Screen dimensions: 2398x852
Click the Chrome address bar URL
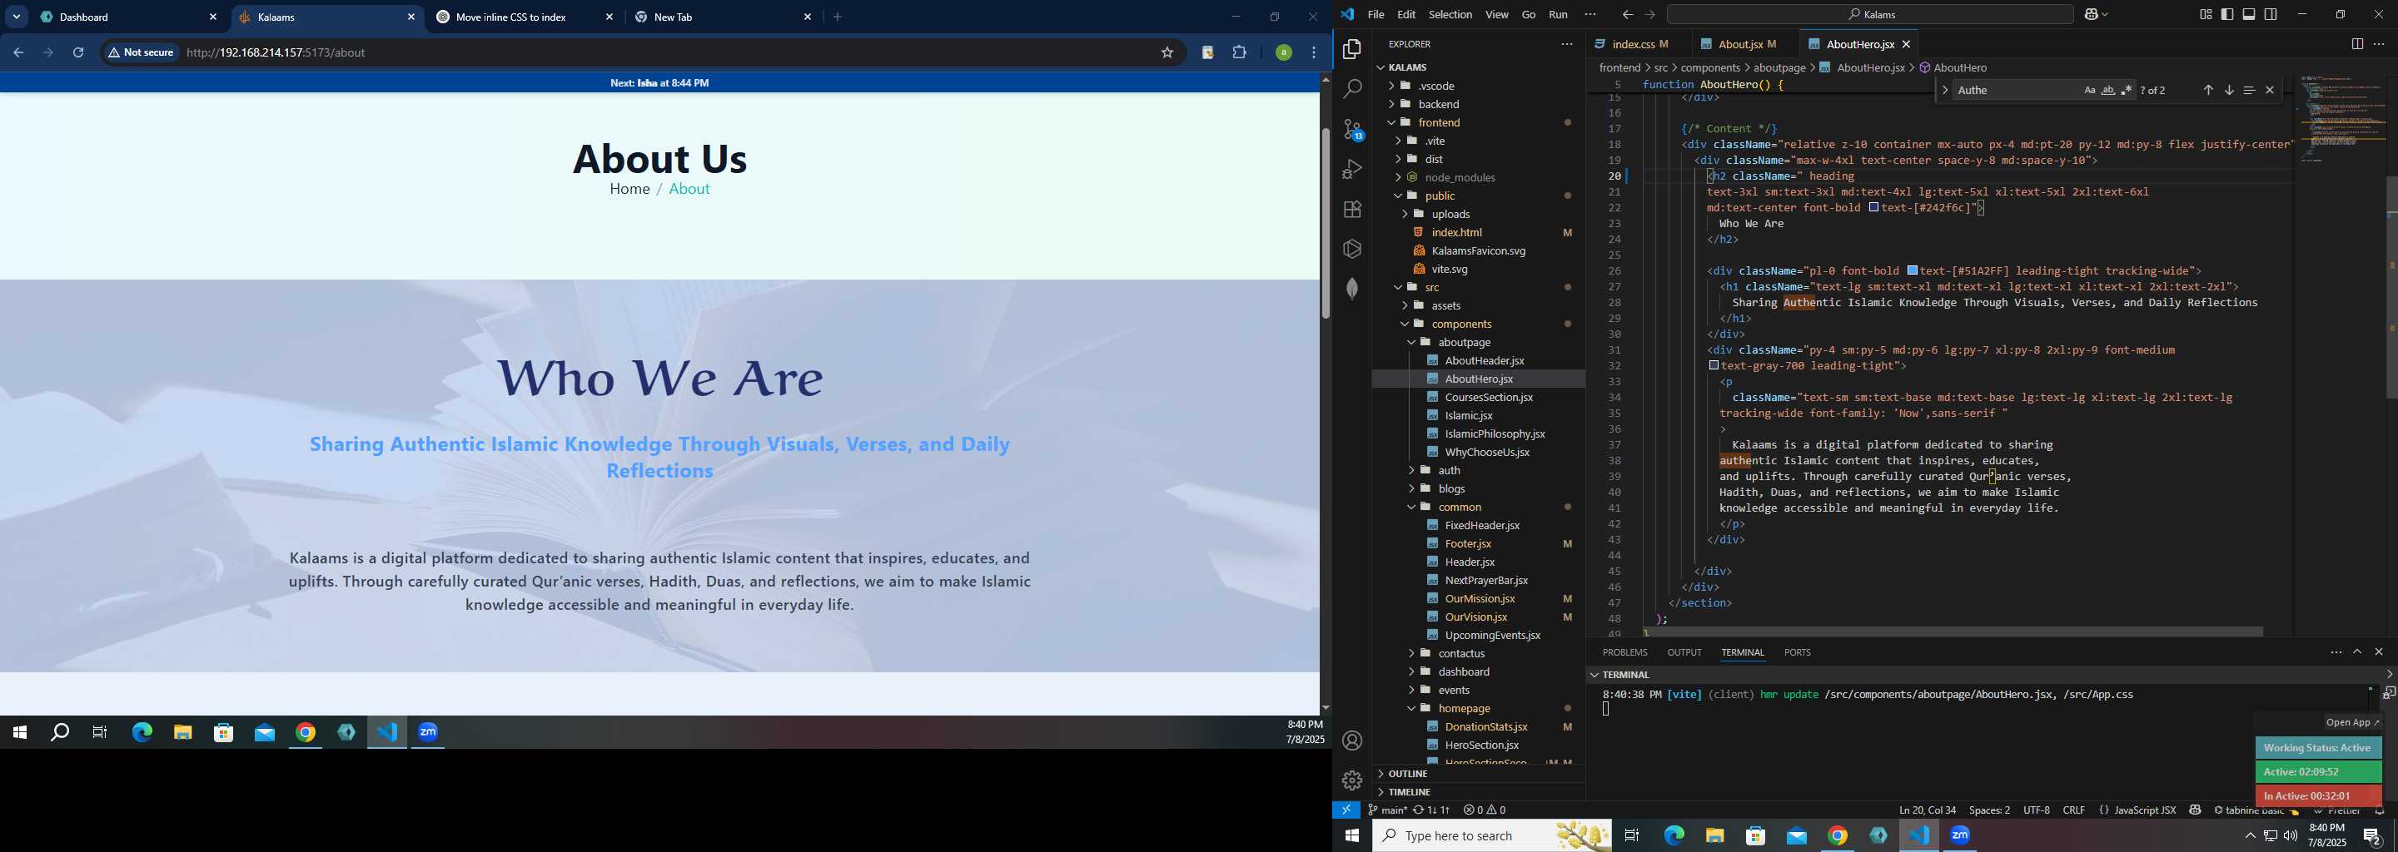[x=276, y=53]
